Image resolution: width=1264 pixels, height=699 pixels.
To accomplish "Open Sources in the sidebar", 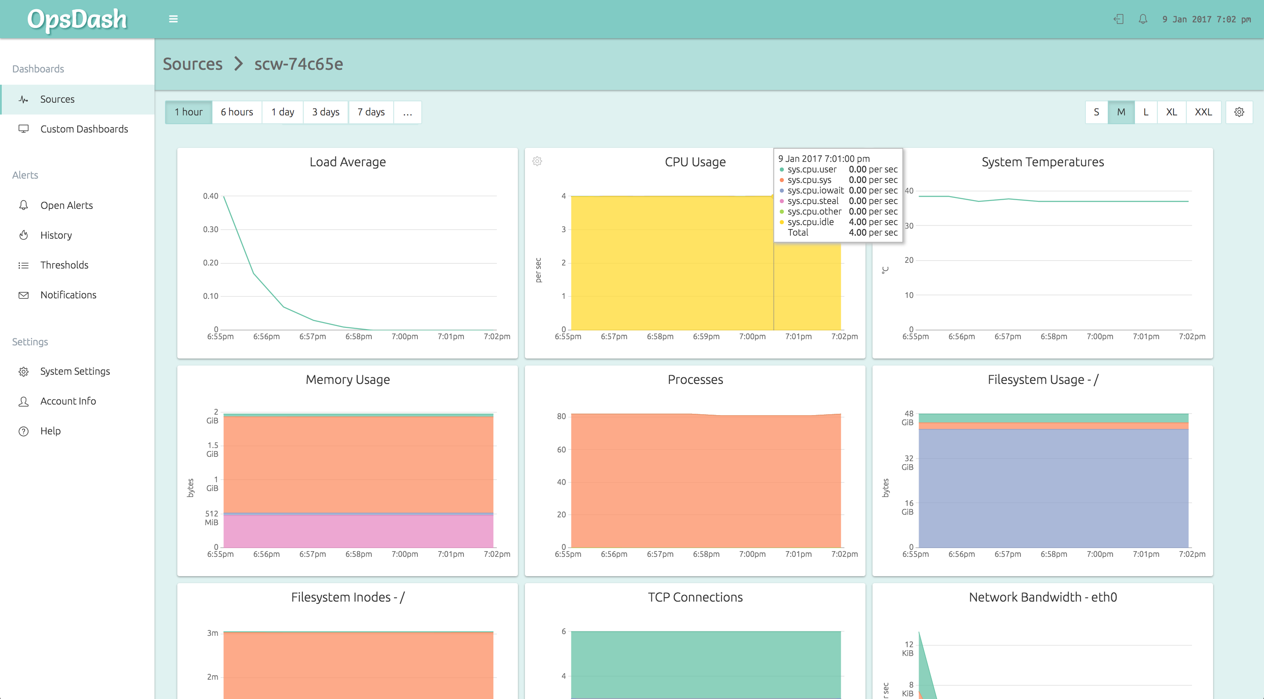I will click(x=78, y=100).
